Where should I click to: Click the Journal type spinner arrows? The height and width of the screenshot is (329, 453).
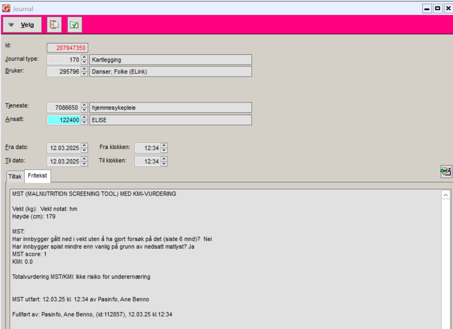coord(84,60)
